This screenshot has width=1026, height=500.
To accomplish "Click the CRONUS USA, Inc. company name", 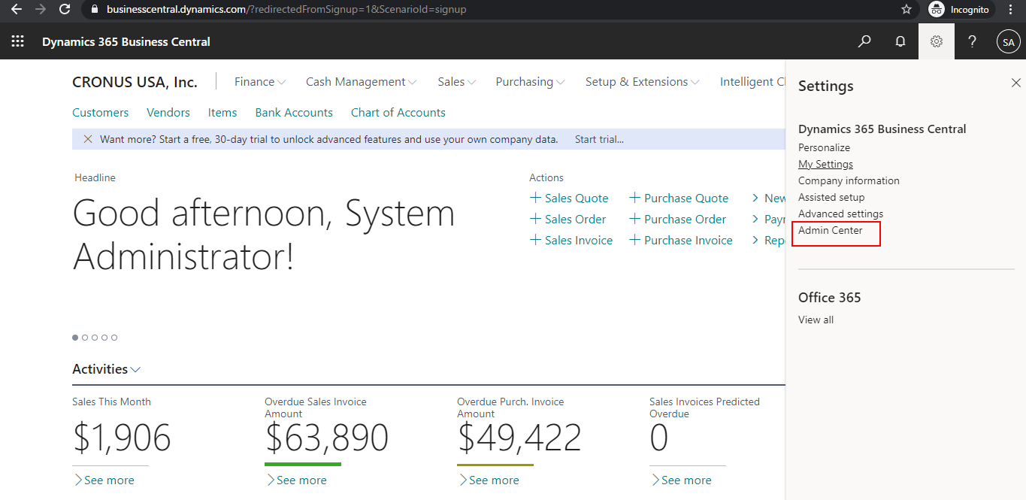I will tap(135, 82).
